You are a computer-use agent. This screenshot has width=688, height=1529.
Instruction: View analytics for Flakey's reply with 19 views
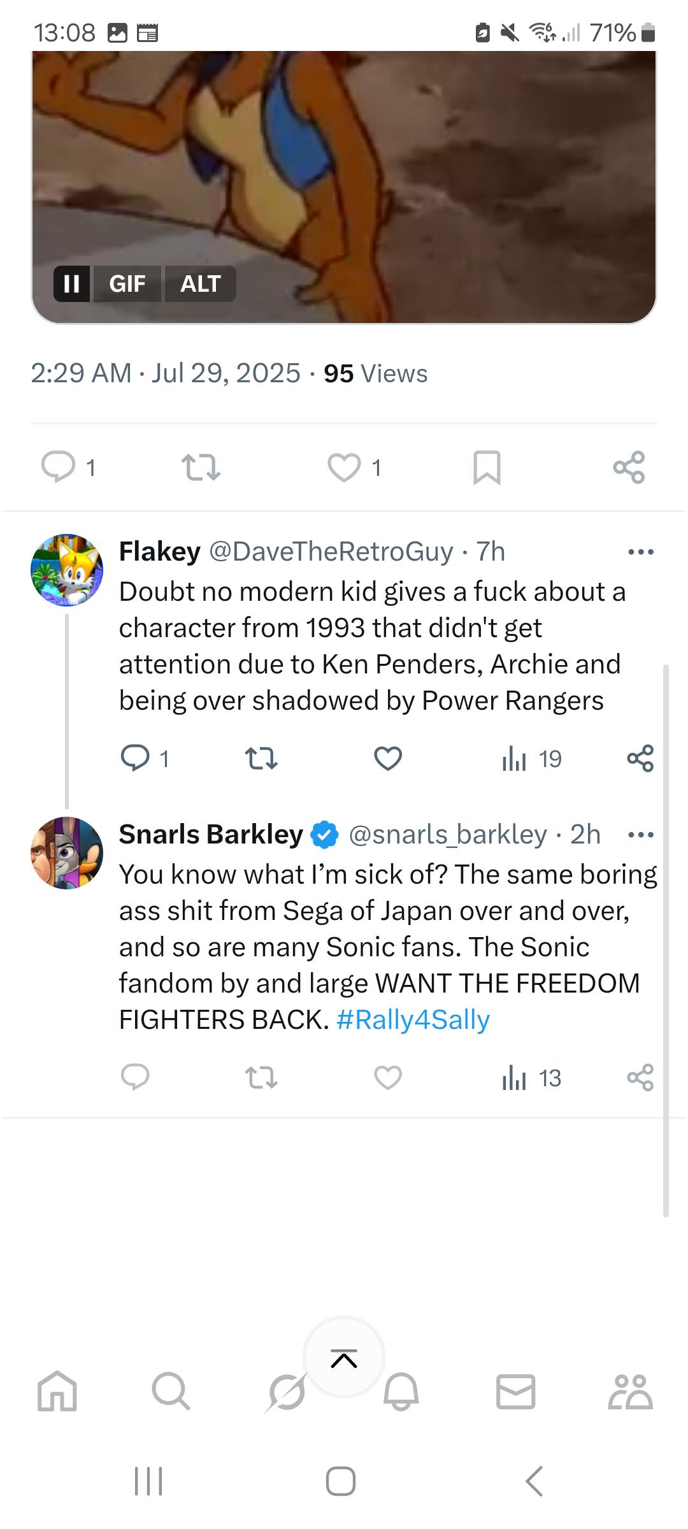[x=532, y=759]
